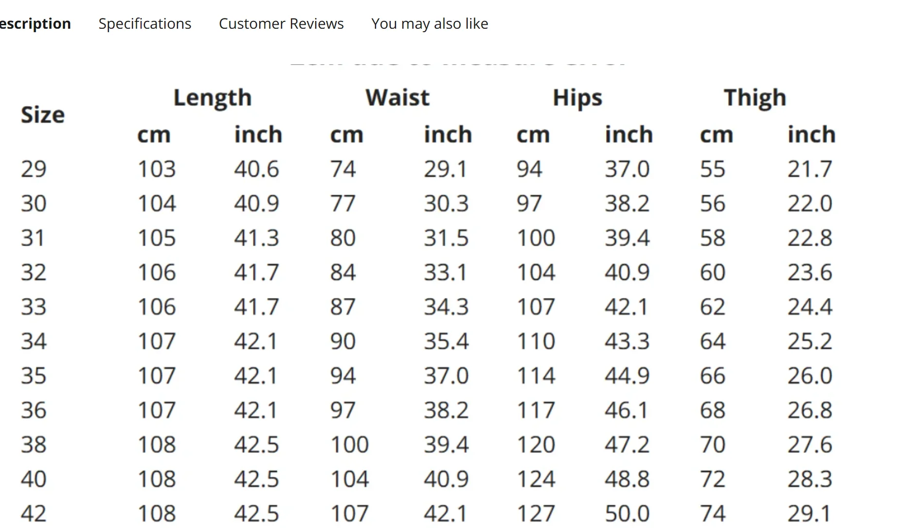Click the Thigh column heading
The width and height of the screenshot is (915, 528).
[754, 98]
